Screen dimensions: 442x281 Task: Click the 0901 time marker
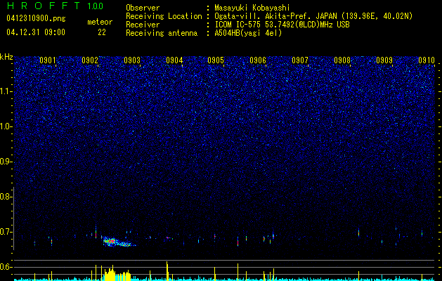pos(48,60)
